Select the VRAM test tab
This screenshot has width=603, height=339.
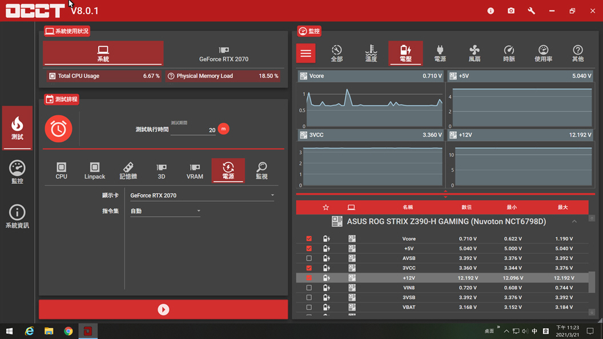click(x=195, y=171)
